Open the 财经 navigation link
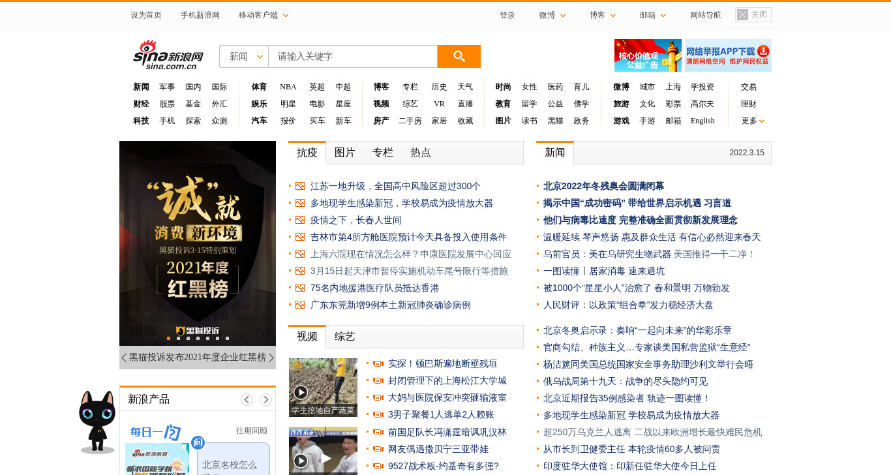 (x=141, y=104)
